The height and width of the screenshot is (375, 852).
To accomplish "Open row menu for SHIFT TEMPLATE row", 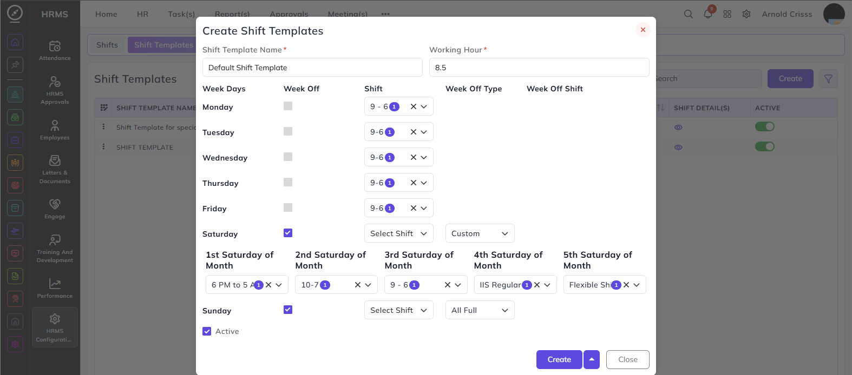I will (x=103, y=146).
